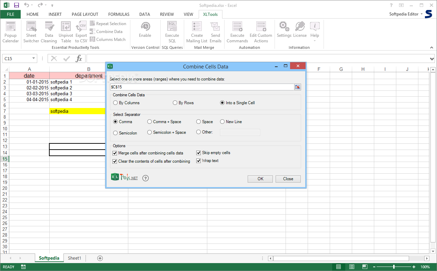Save the workbook from Quick Access
Image resolution: width=437 pixels, height=271 pixels.
(x=17, y=5)
